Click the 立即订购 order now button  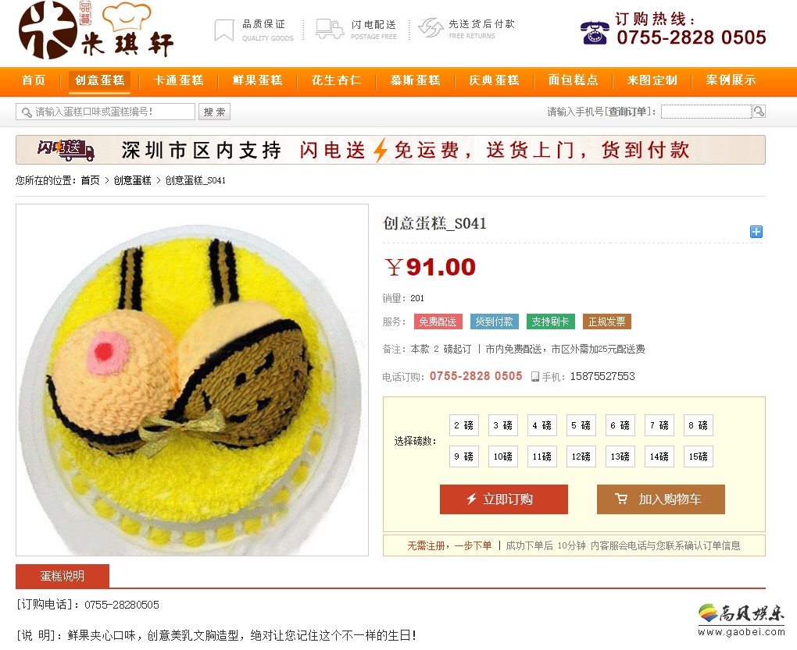pos(504,499)
